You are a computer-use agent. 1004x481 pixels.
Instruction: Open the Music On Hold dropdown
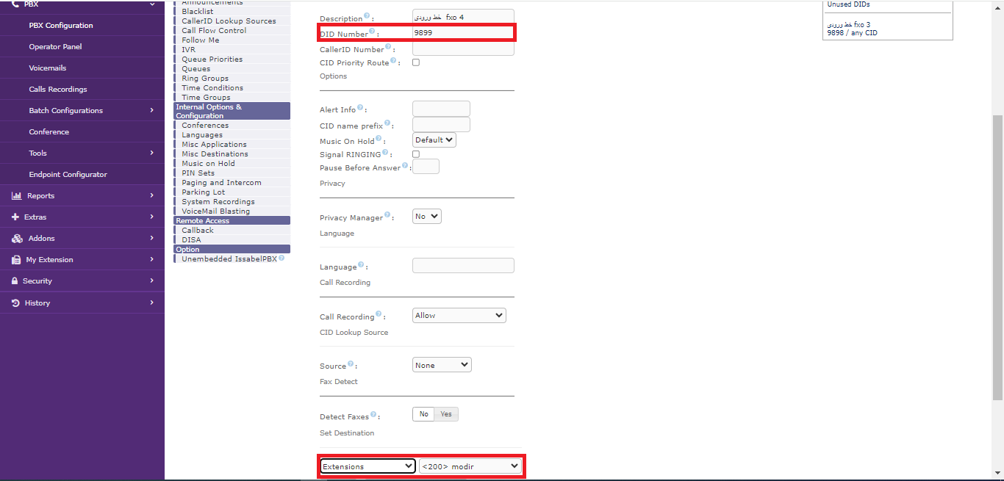[x=434, y=140]
